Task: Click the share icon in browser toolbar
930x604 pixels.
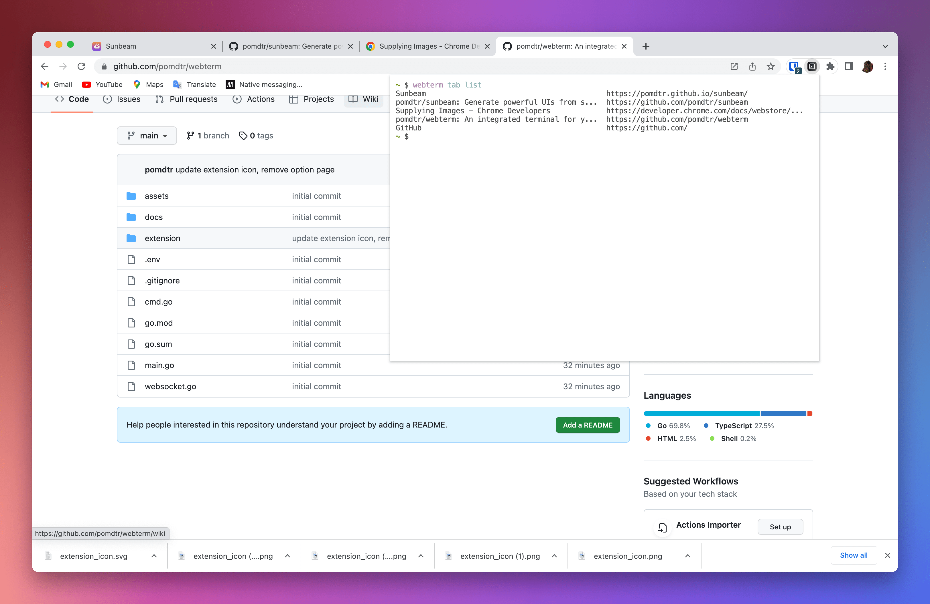Action: [753, 66]
